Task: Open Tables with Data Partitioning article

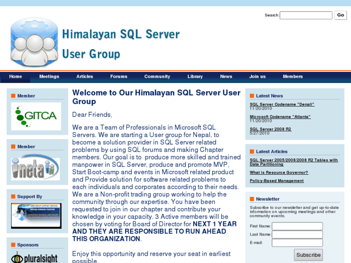Action: (294, 162)
